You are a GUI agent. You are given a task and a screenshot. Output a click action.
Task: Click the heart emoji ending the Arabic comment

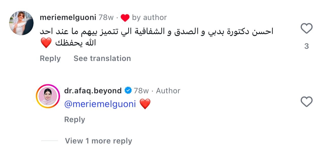click(46, 43)
